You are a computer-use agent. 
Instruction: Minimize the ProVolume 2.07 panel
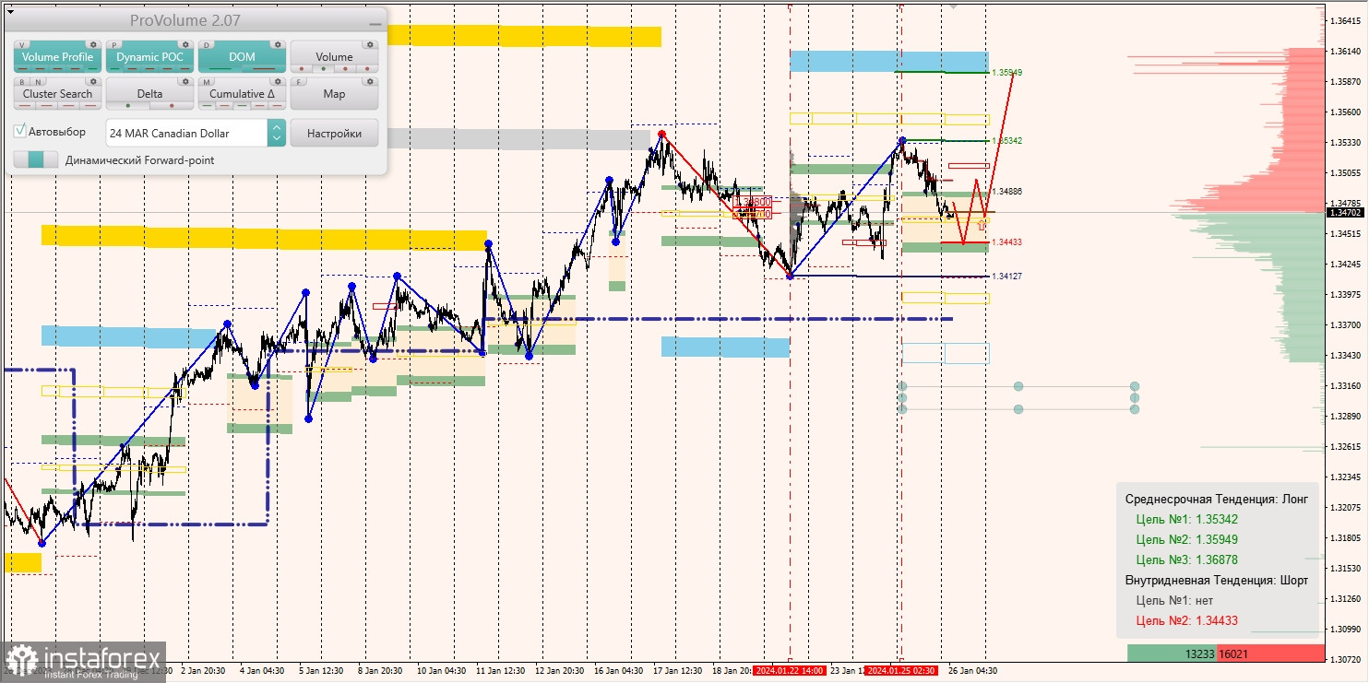click(x=375, y=24)
